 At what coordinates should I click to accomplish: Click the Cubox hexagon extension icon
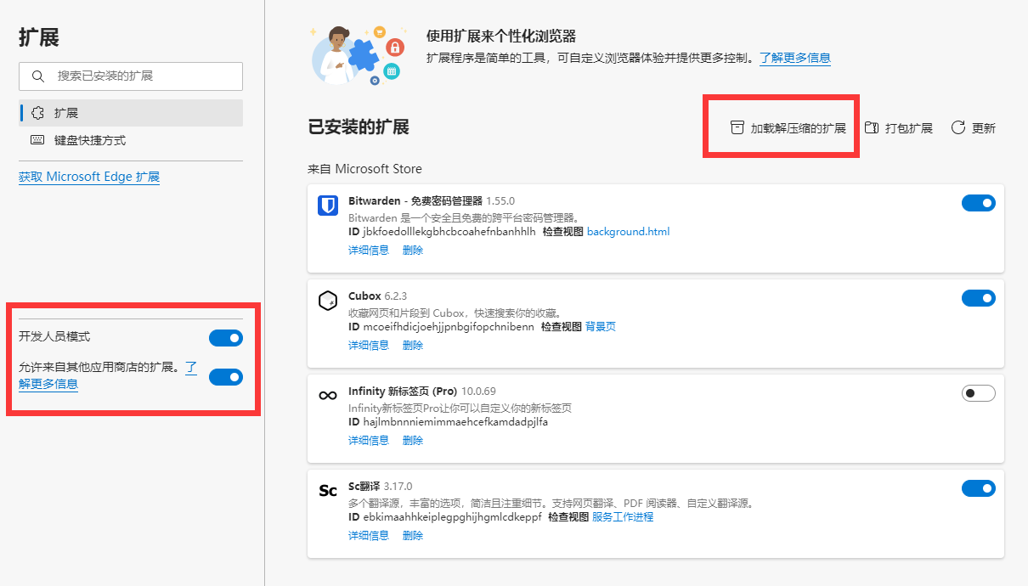pyautogui.click(x=328, y=301)
